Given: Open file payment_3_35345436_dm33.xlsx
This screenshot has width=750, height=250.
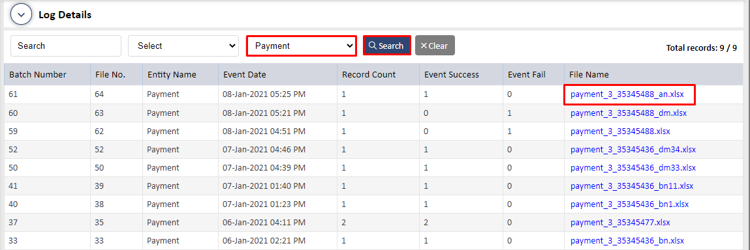Looking at the screenshot, I should click(633, 168).
